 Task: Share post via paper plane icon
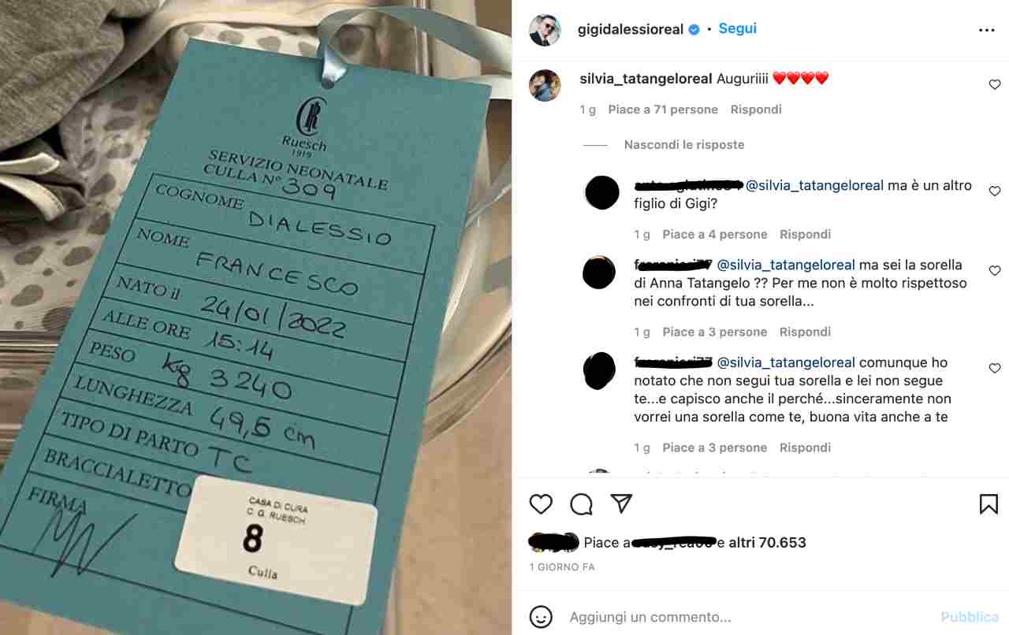tap(622, 503)
